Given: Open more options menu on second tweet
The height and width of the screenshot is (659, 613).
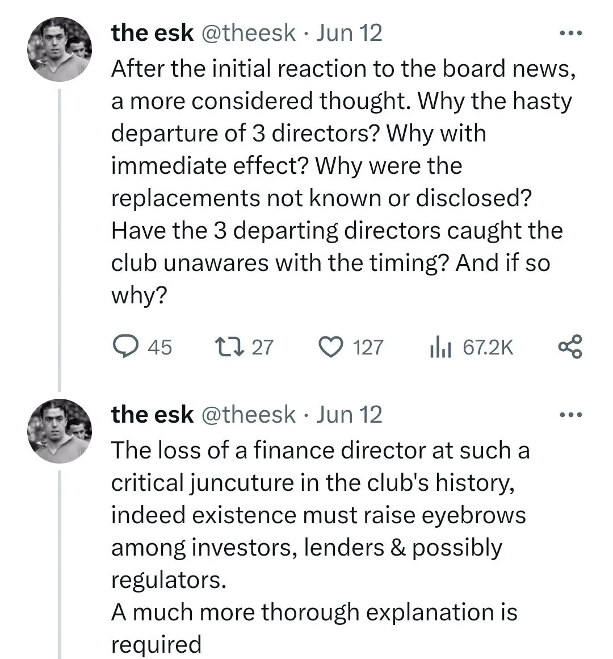Looking at the screenshot, I should [x=570, y=415].
